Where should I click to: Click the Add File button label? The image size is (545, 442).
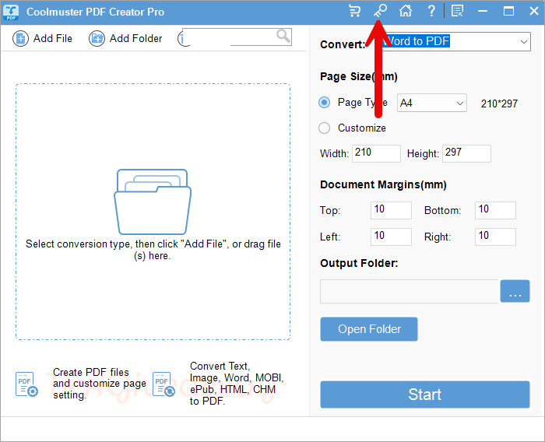pos(53,39)
